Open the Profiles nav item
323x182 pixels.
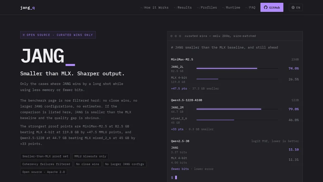coord(207,7)
